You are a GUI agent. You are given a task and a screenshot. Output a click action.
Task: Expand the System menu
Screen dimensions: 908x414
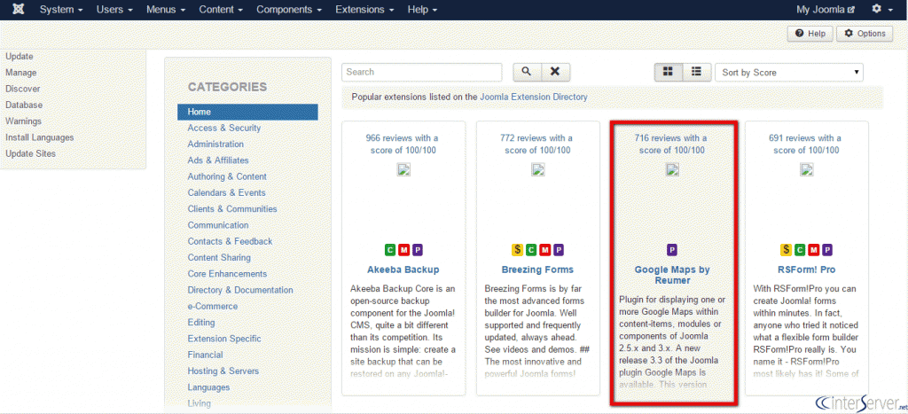coord(61,9)
